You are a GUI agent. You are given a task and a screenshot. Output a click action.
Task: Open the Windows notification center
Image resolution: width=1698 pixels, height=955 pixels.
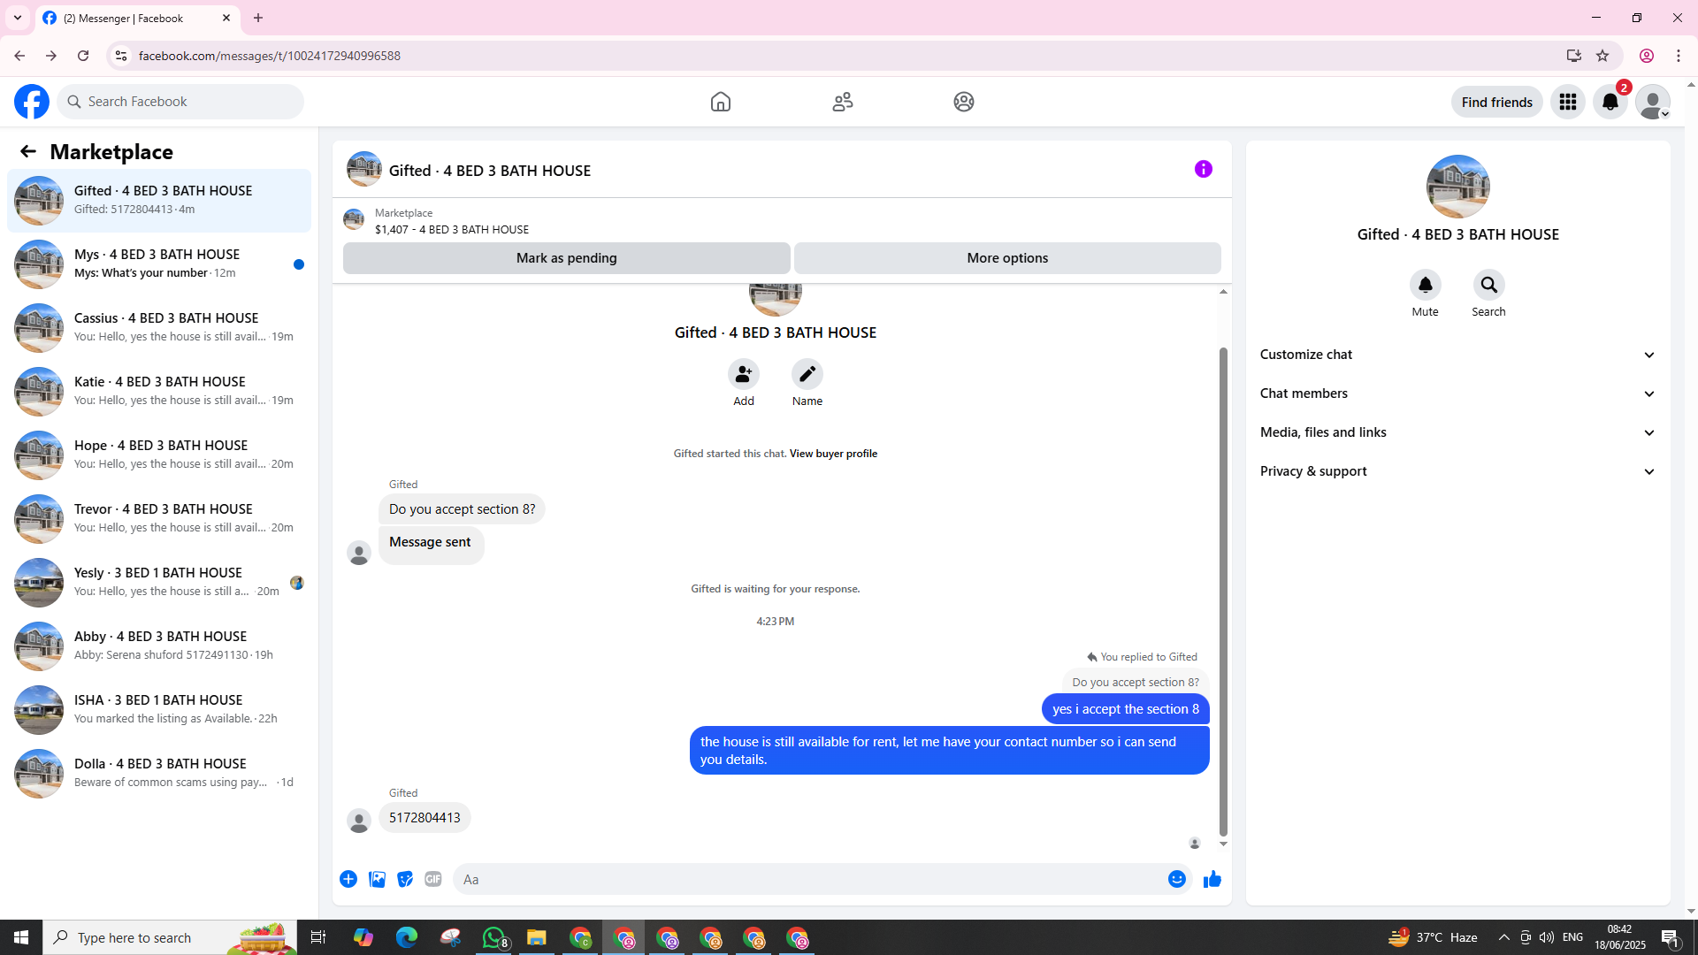click(1671, 937)
